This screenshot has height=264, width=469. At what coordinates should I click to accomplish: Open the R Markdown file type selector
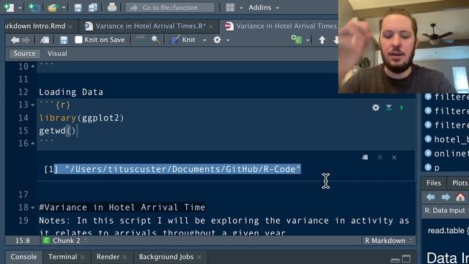[x=388, y=241]
